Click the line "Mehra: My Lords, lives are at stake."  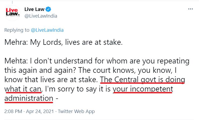(x=63, y=43)
